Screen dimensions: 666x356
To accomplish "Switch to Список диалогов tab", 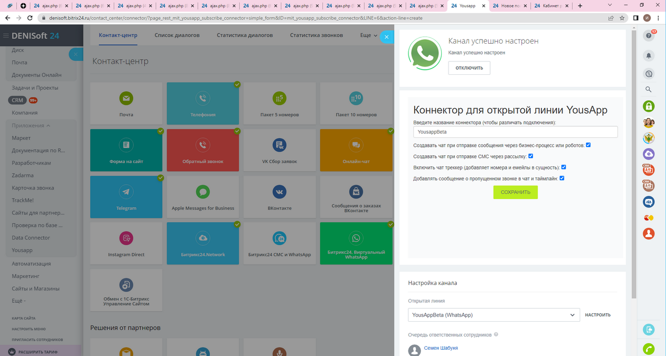I will 177,35.
